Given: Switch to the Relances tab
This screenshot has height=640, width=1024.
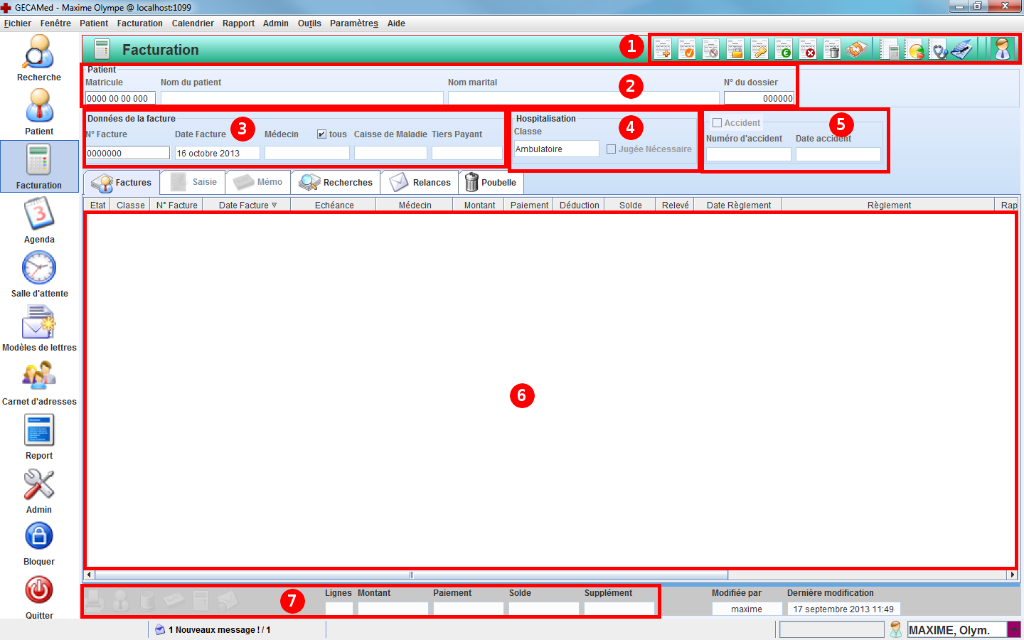Looking at the screenshot, I should (420, 183).
